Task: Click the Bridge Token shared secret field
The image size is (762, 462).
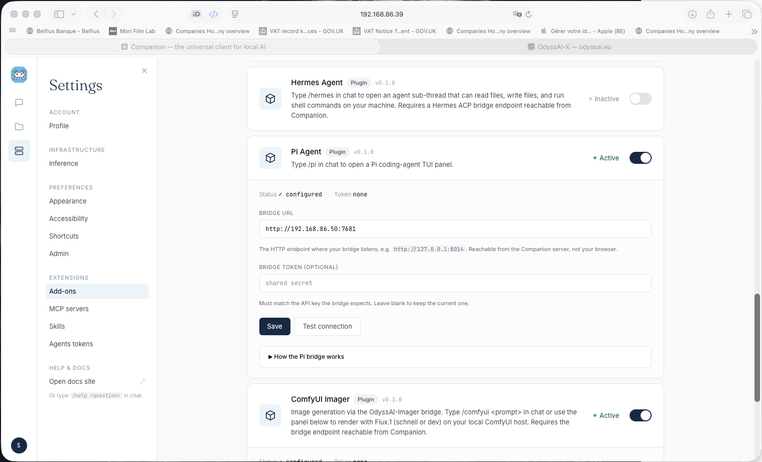Action: point(455,283)
